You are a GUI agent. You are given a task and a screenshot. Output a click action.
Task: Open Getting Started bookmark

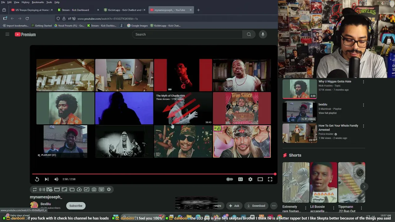(41, 26)
